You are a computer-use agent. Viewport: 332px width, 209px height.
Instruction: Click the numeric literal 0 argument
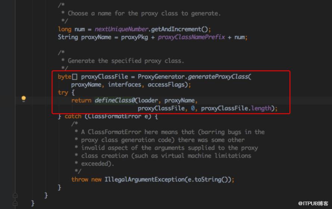tap(193, 108)
